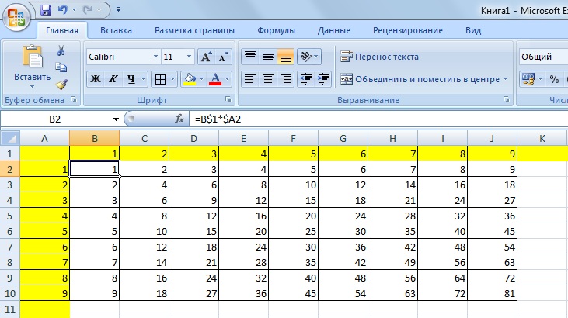
Task: Expand the font size dropdown
Action: [188, 57]
